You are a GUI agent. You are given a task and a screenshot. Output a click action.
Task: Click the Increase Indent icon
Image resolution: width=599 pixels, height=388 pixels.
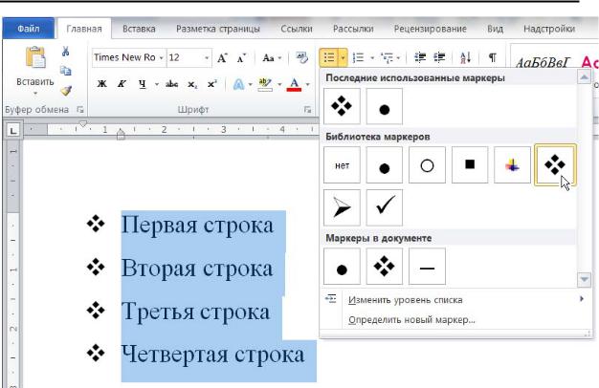click(440, 57)
